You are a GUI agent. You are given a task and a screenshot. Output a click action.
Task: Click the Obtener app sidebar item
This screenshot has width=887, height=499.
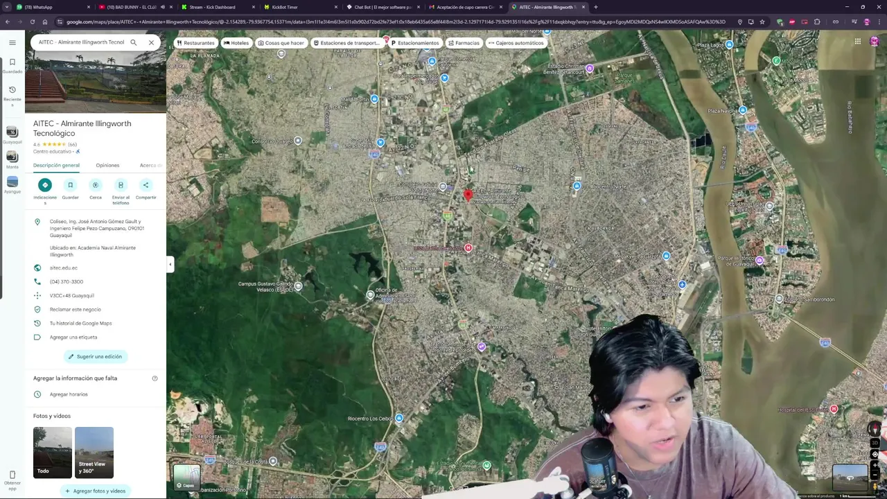click(x=12, y=479)
